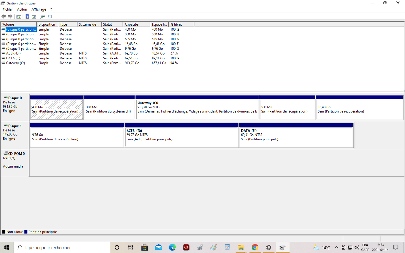Click the FRA CAFR language indicator

click(365, 247)
